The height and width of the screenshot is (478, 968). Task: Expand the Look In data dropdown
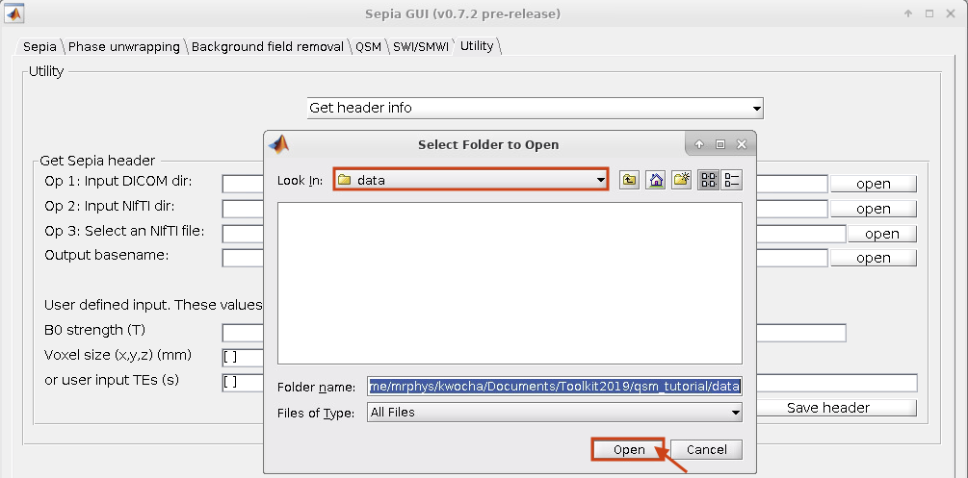coord(471,180)
